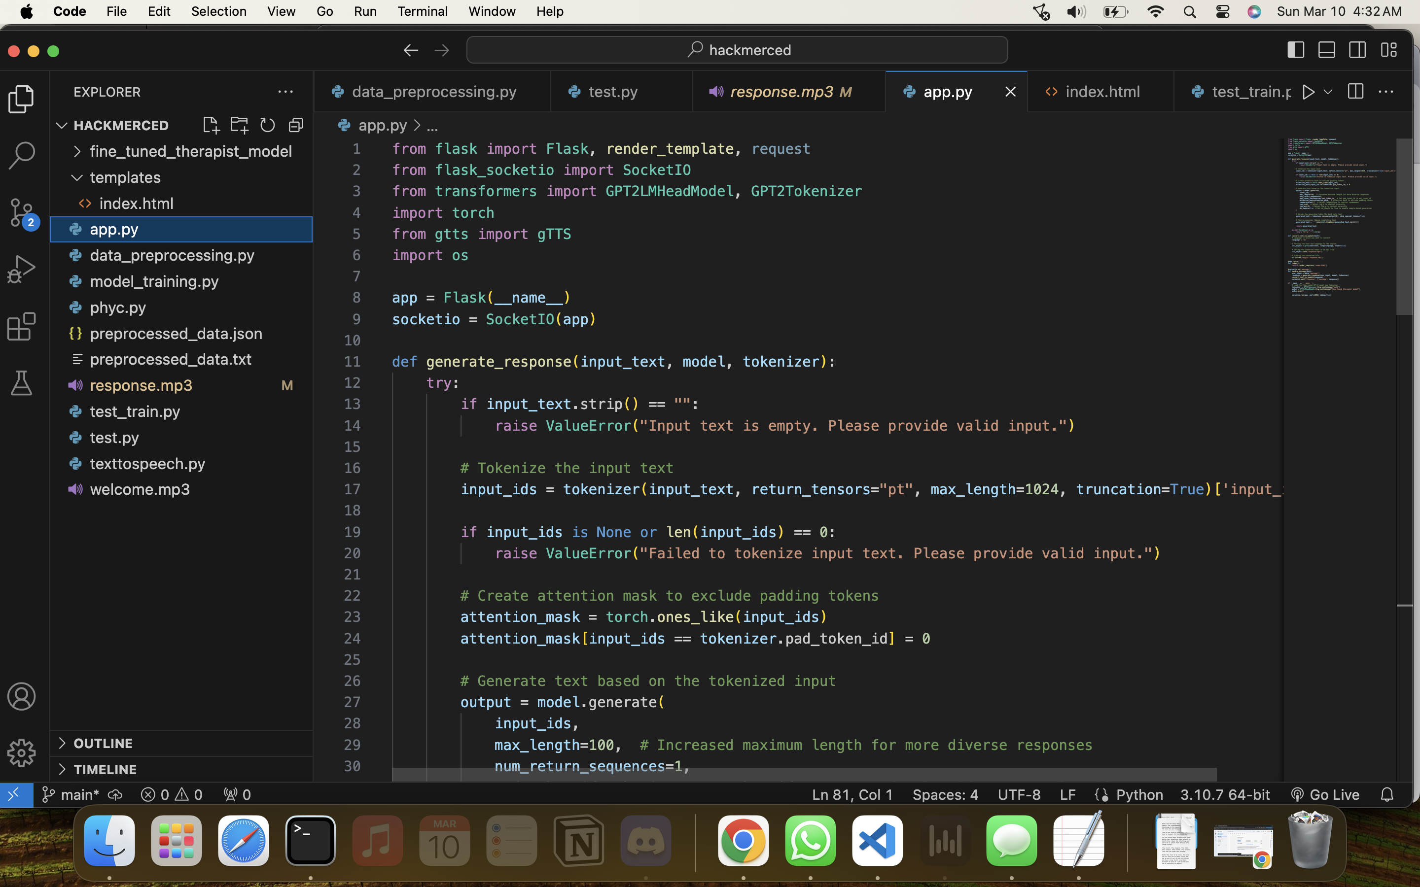Open the run options dropdown arrow

[1328, 92]
